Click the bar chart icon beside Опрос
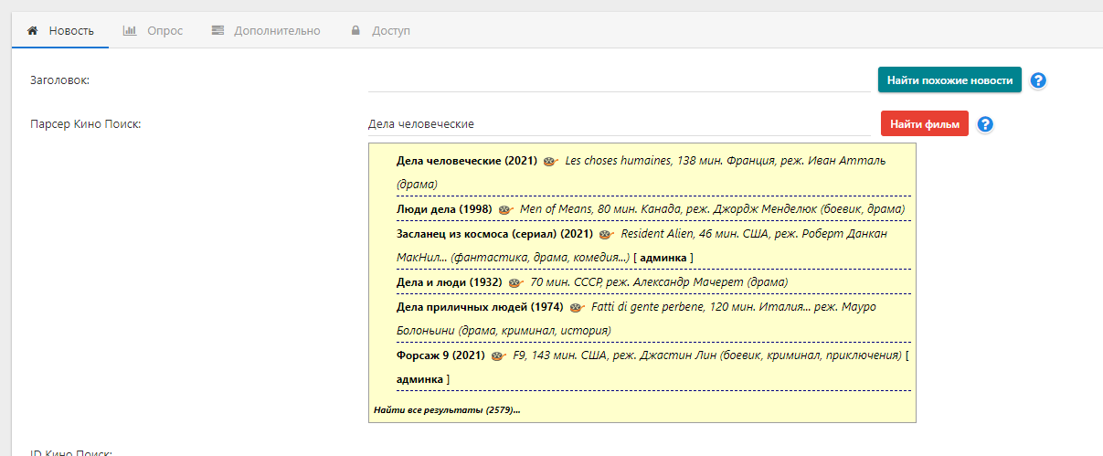1103x456 pixels. 130,31
